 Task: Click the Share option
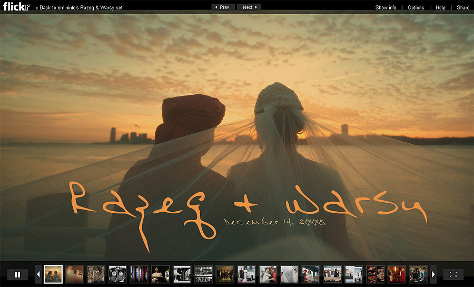(x=463, y=7)
